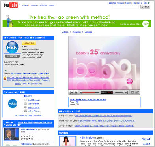
Task: Open the Playlists tab
Action: coord(77,32)
